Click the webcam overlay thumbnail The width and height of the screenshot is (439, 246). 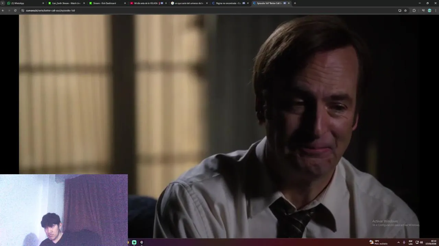click(64, 210)
